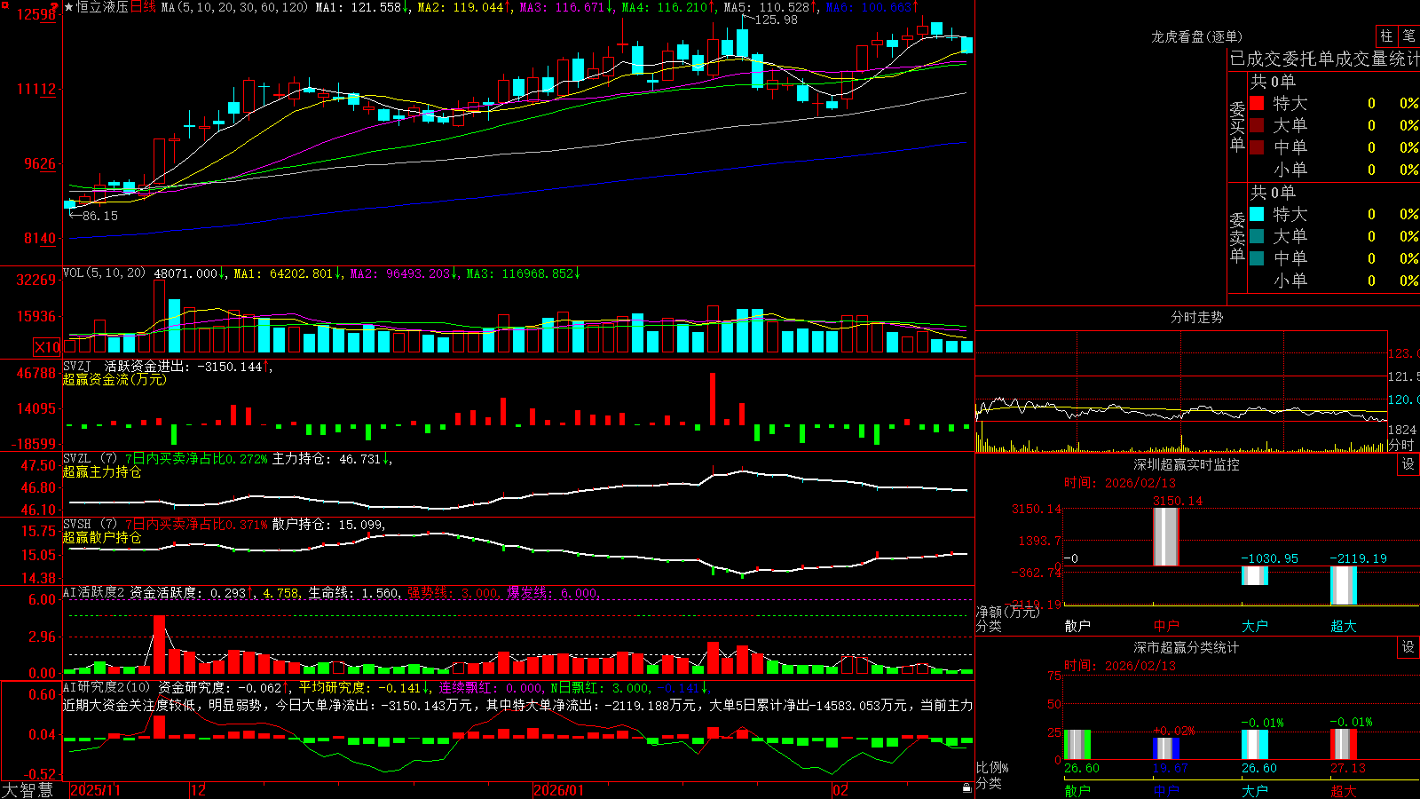Click the cyan 特大 sell-order color swatch
1420x799 pixels.
[x=1257, y=214]
